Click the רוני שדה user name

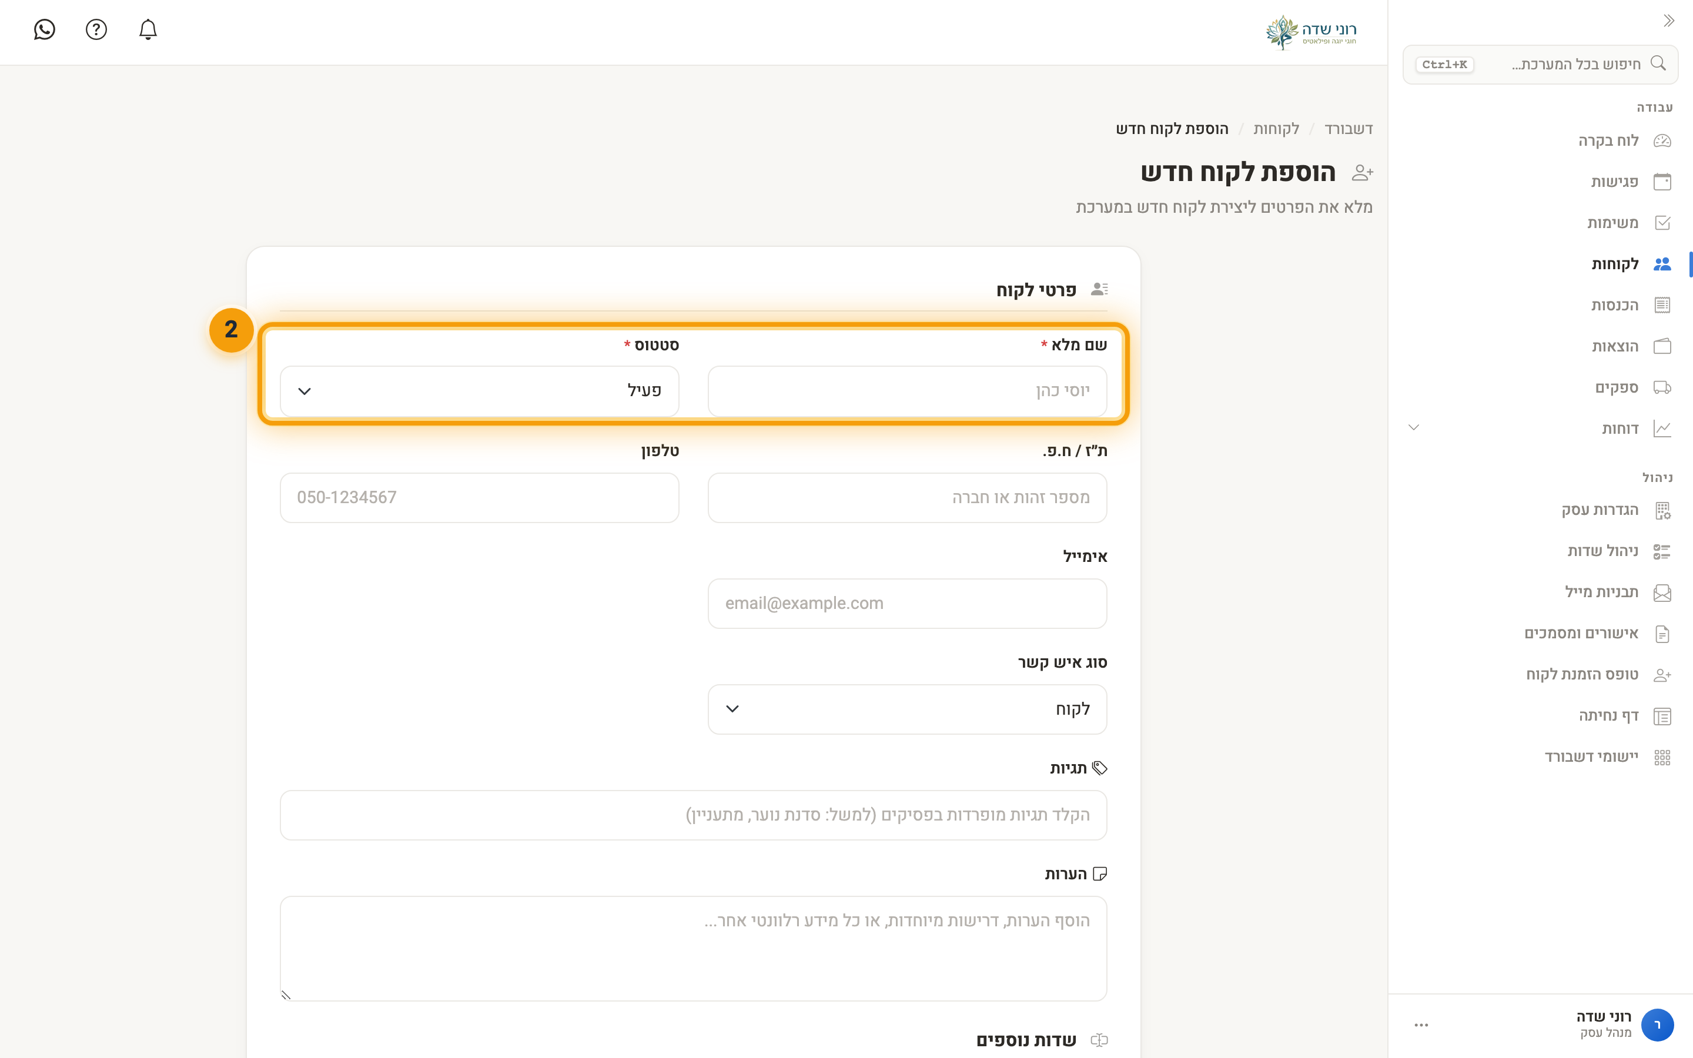[x=1604, y=1017]
